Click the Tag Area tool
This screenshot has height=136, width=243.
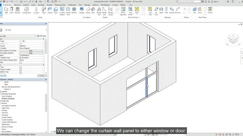tap(150, 11)
